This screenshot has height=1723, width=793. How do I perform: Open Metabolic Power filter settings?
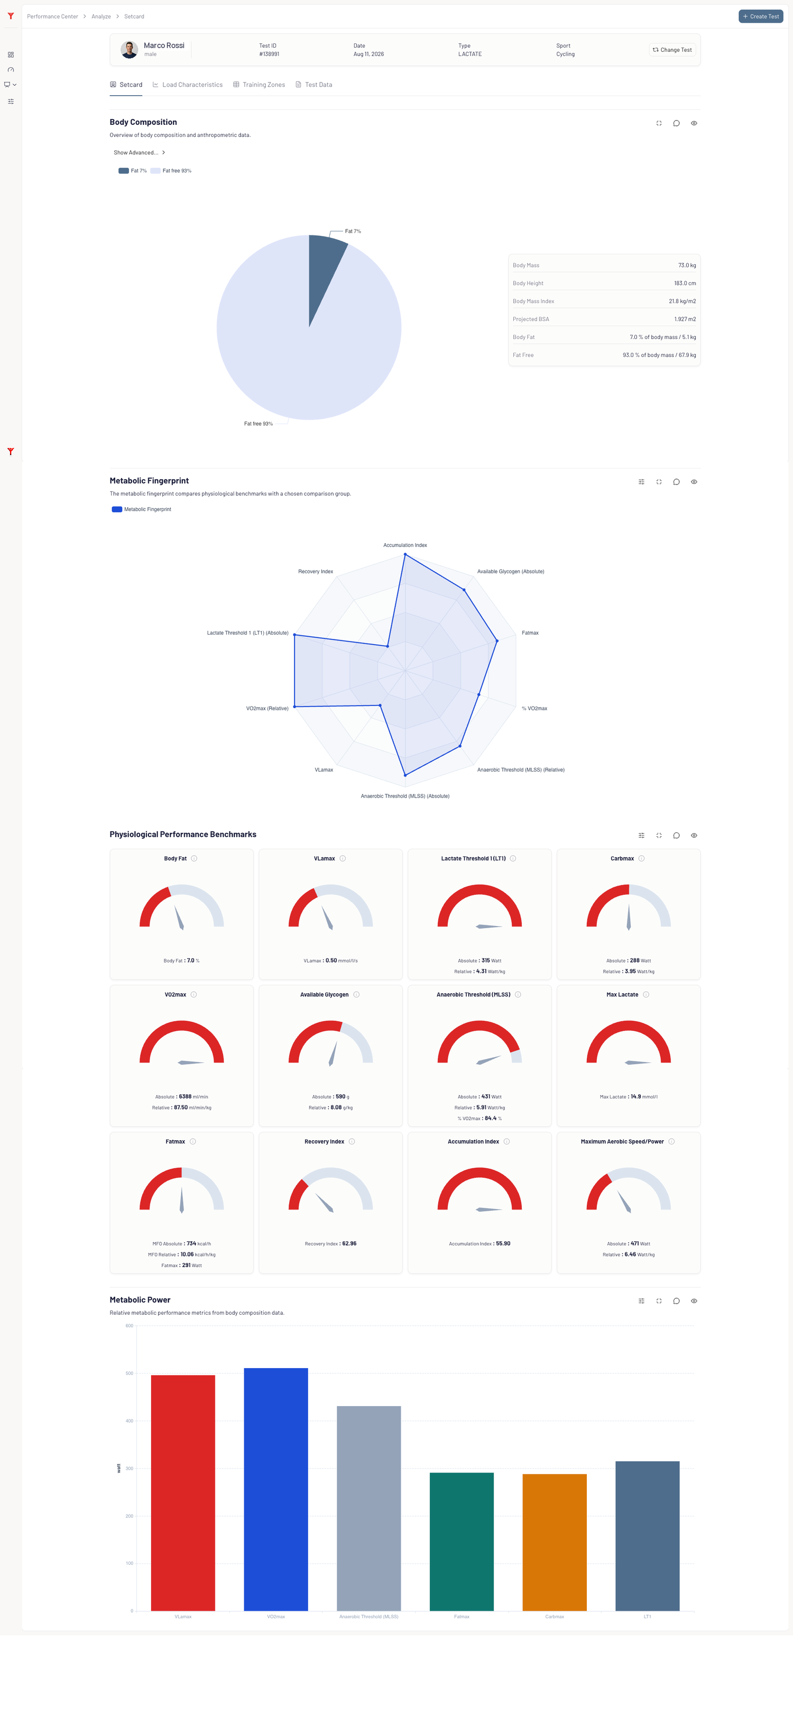(641, 1301)
